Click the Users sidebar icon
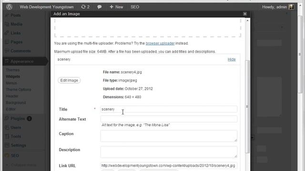This screenshot has width=305, height=171. 7,127
